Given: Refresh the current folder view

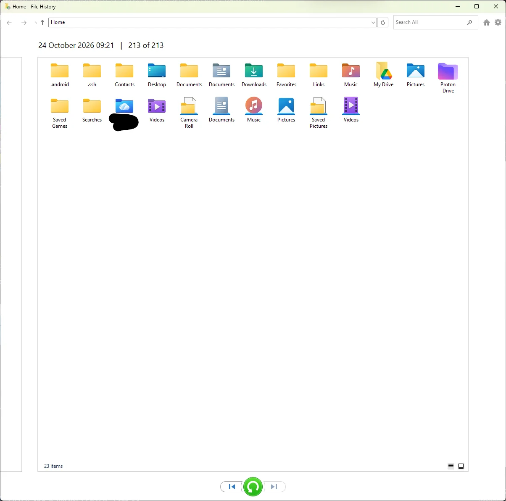Looking at the screenshot, I should [x=383, y=23].
